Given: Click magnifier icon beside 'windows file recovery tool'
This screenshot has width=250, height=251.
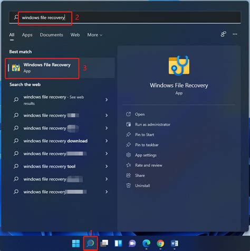Looking at the screenshot, I should [x=16, y=166].
